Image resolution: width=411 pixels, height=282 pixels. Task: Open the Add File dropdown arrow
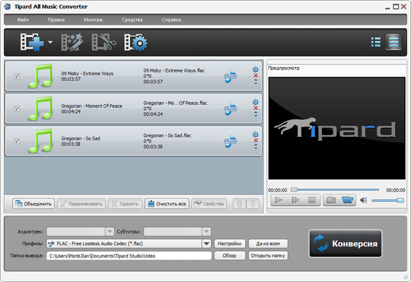click(51, 43)
